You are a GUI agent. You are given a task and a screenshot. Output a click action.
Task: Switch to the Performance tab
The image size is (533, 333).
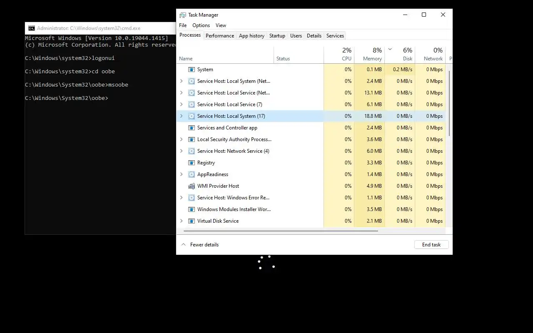coord(220,36)
